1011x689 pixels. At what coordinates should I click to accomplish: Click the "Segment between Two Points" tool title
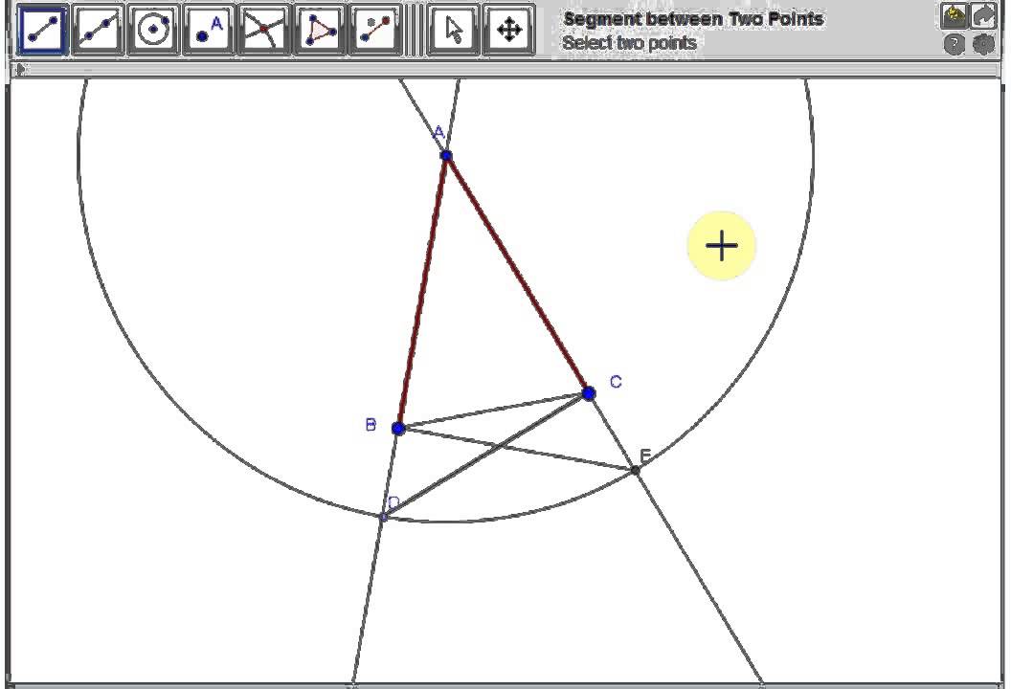coord(693,19)
